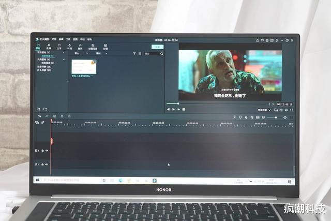Open the View menu after 工具
The height and width of the screenshot is (221, 331).
coord(76,39)
